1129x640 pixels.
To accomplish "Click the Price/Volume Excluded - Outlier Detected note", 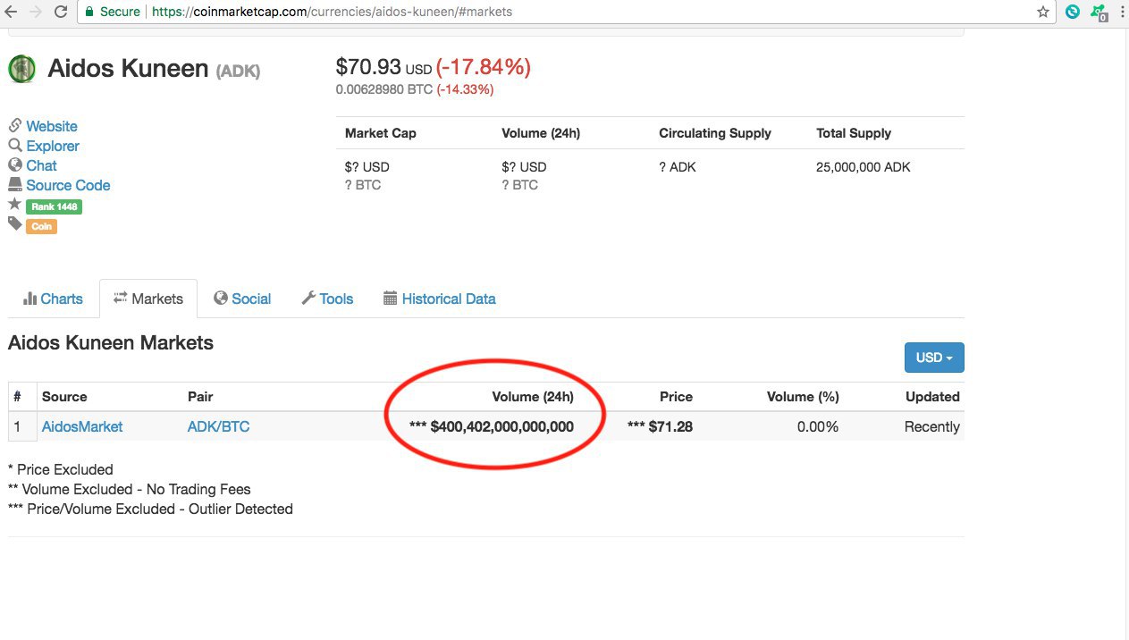I will point(150,509).
